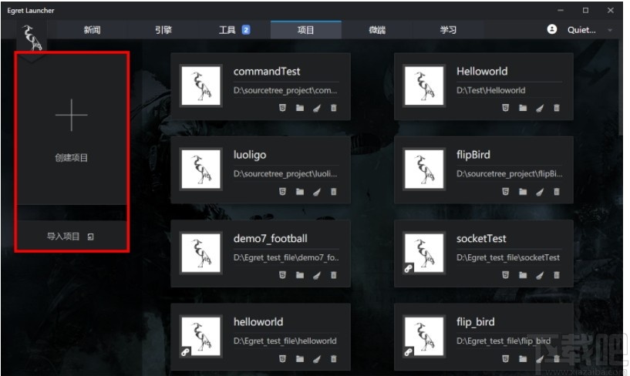Click the large plus sign to create project

[71, 115]
